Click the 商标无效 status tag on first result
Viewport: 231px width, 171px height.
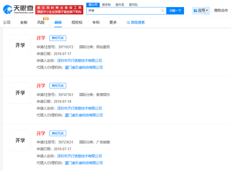pos(57,38)
